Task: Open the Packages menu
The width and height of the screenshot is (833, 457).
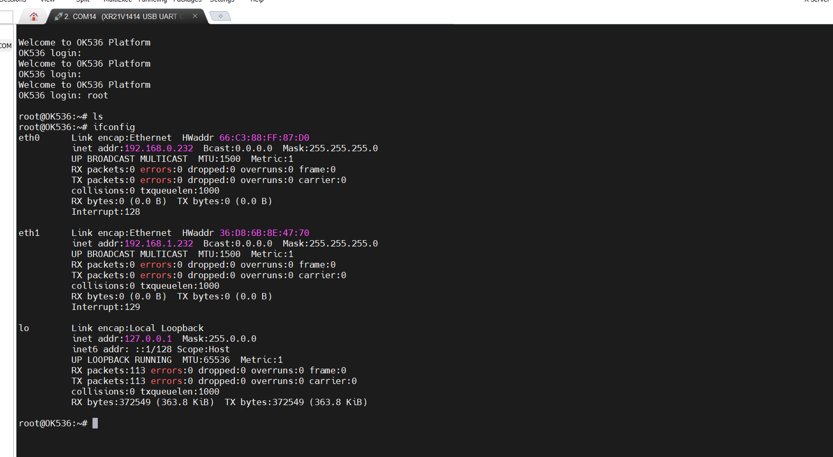Action: (x=187, y=1)
